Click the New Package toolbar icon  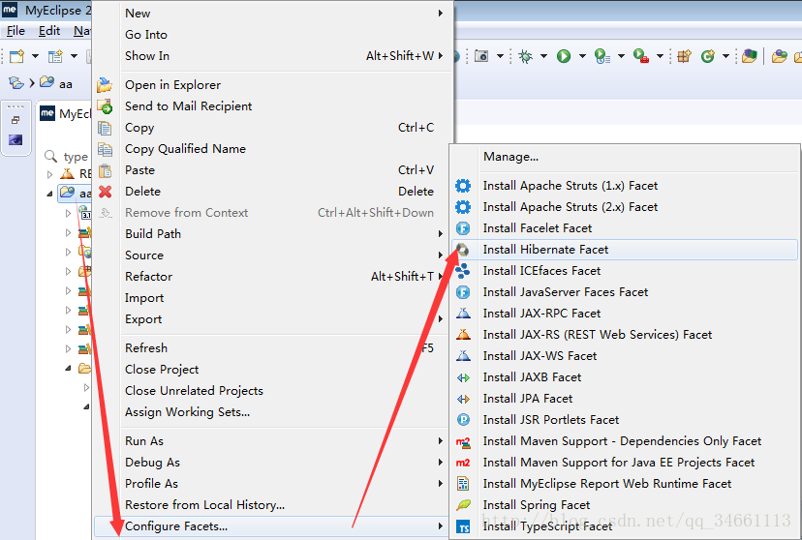point(685,56)
